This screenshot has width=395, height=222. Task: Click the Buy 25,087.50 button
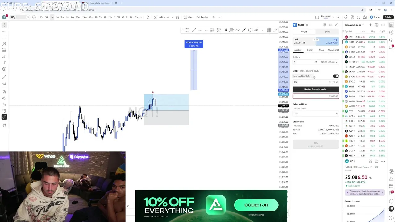click(x=328, y=41)
